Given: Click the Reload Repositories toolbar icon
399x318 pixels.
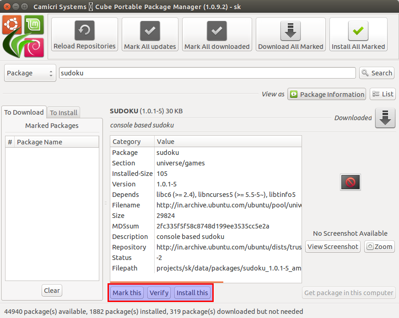Looking at the screenshot, I should (85, 31).
